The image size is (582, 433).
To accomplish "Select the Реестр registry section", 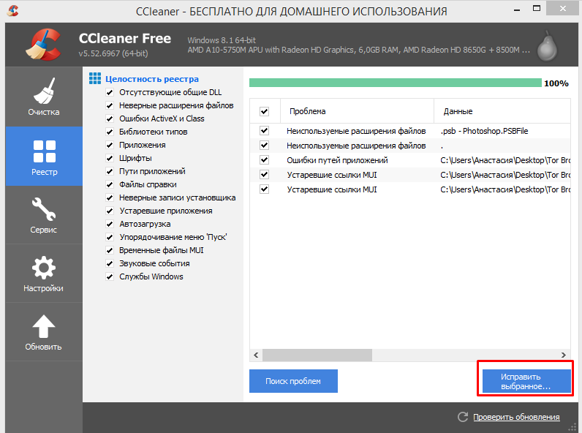I will pyautogui.click(x=44, y=156).
